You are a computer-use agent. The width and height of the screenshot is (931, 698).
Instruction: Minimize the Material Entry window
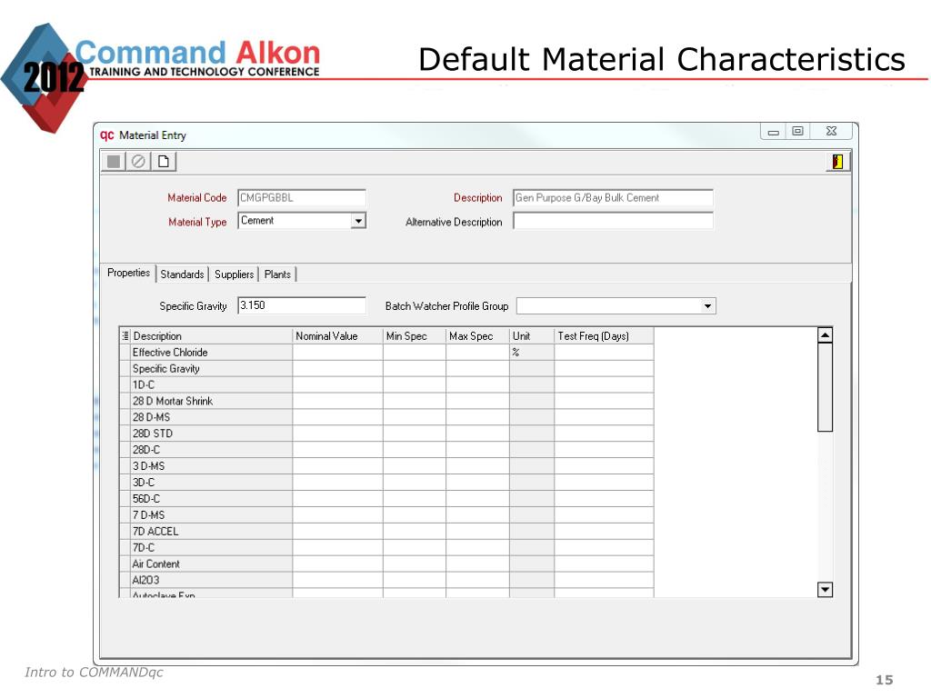tap(773, 131)
